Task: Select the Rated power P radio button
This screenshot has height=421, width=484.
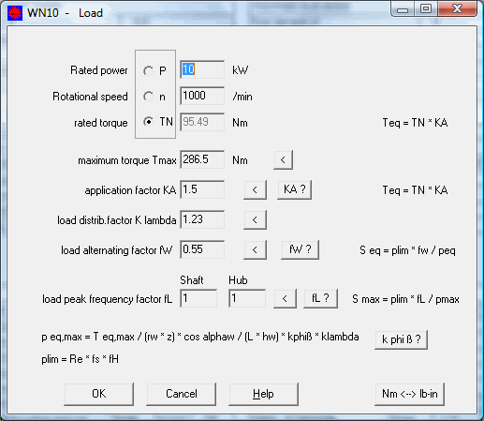Action: (149, 70)
